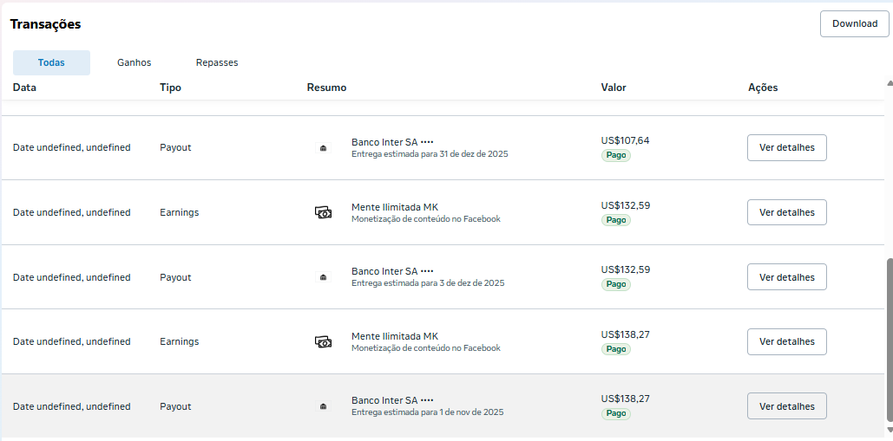Click bank icon for US$107,64 payout
Viewport: 893px width, 441px height.
[324, 148]
